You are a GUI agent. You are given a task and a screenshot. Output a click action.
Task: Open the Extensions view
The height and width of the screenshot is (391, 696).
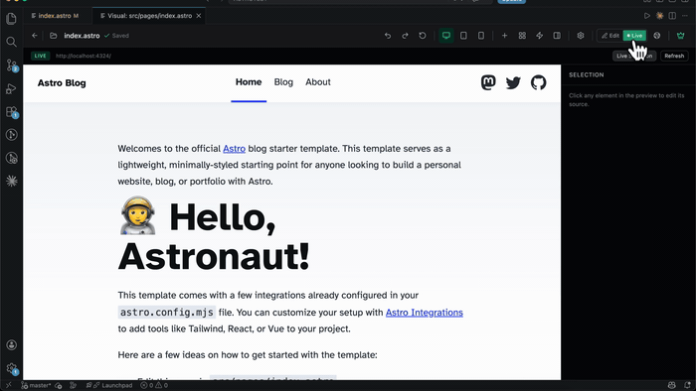click(x=12, y=112)
